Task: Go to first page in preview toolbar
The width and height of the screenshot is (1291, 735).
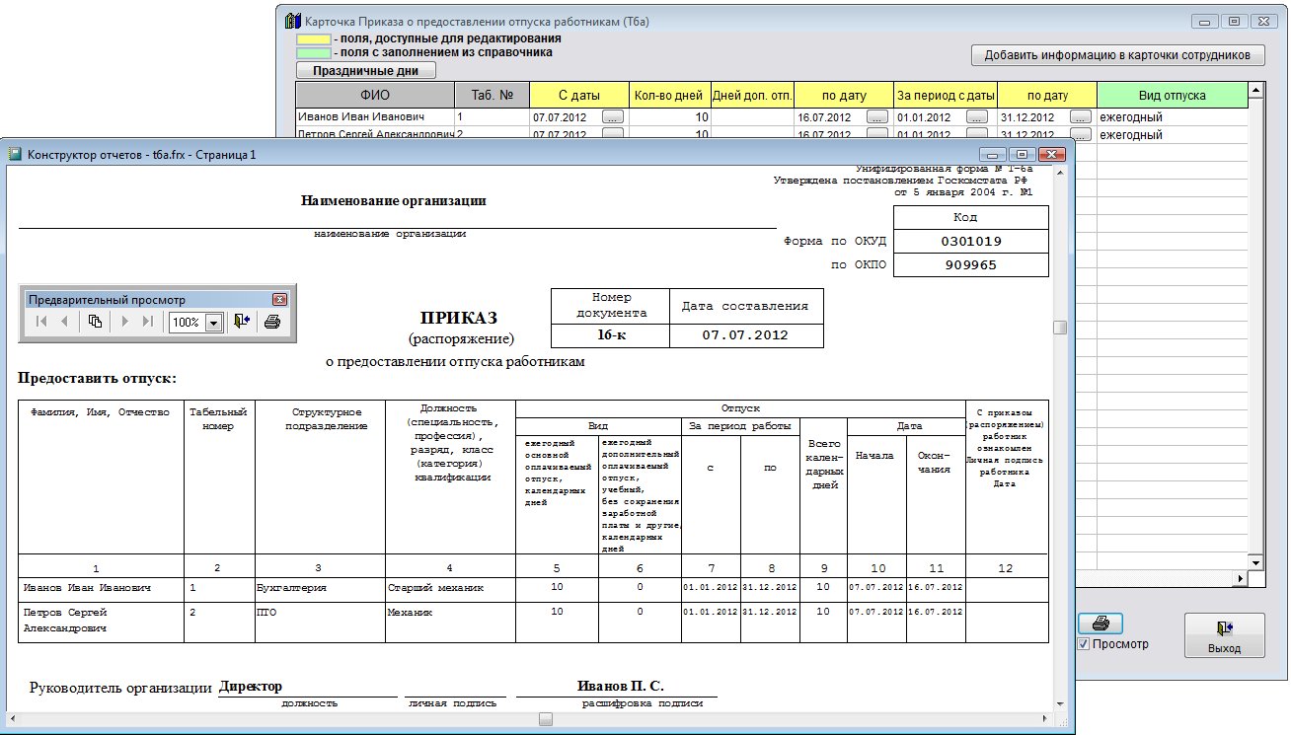Action: (40, 322)
